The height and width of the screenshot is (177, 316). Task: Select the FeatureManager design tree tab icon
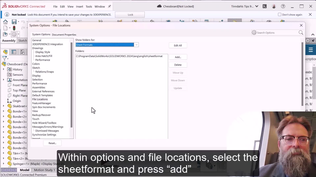pyautogui.click(x=5, y=52)
